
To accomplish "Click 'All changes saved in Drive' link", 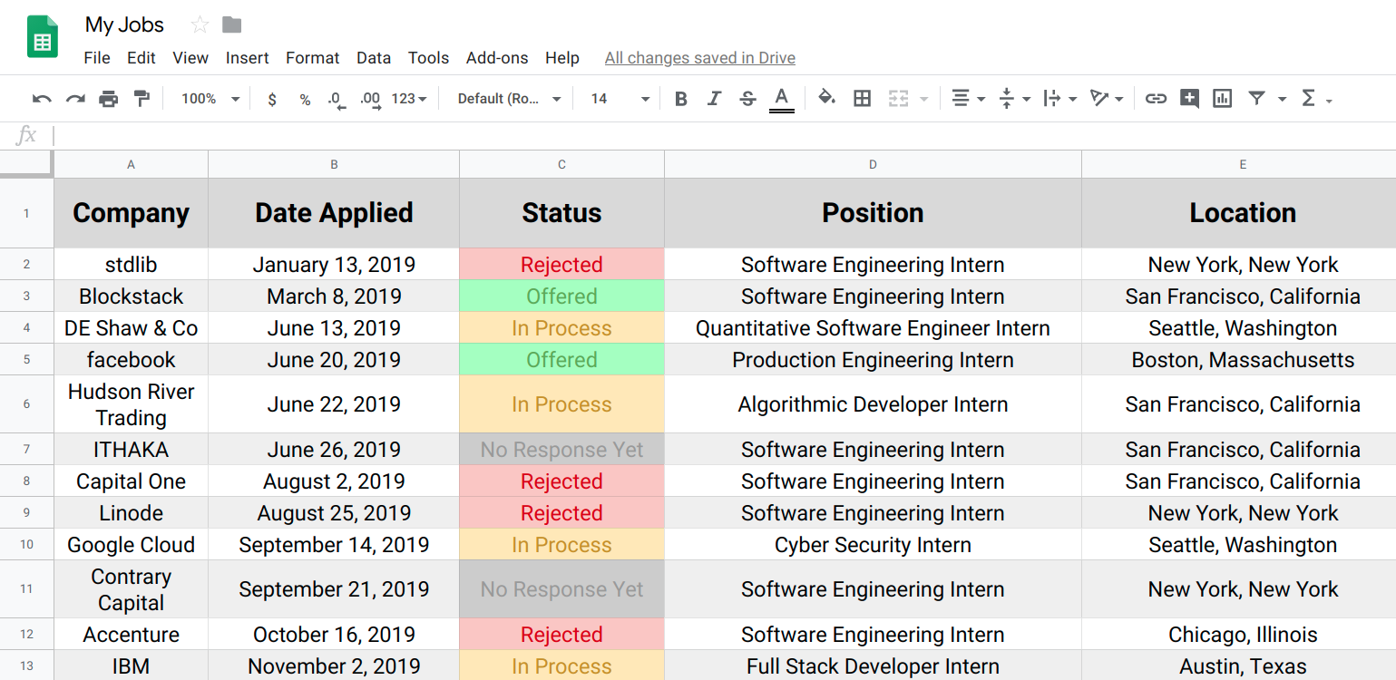I will pos(699,58).
